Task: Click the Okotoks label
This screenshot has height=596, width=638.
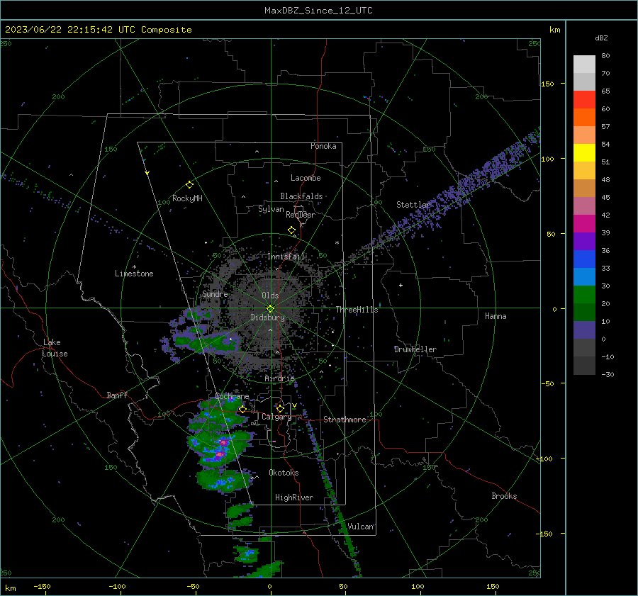Action: [x=284, y=473]
